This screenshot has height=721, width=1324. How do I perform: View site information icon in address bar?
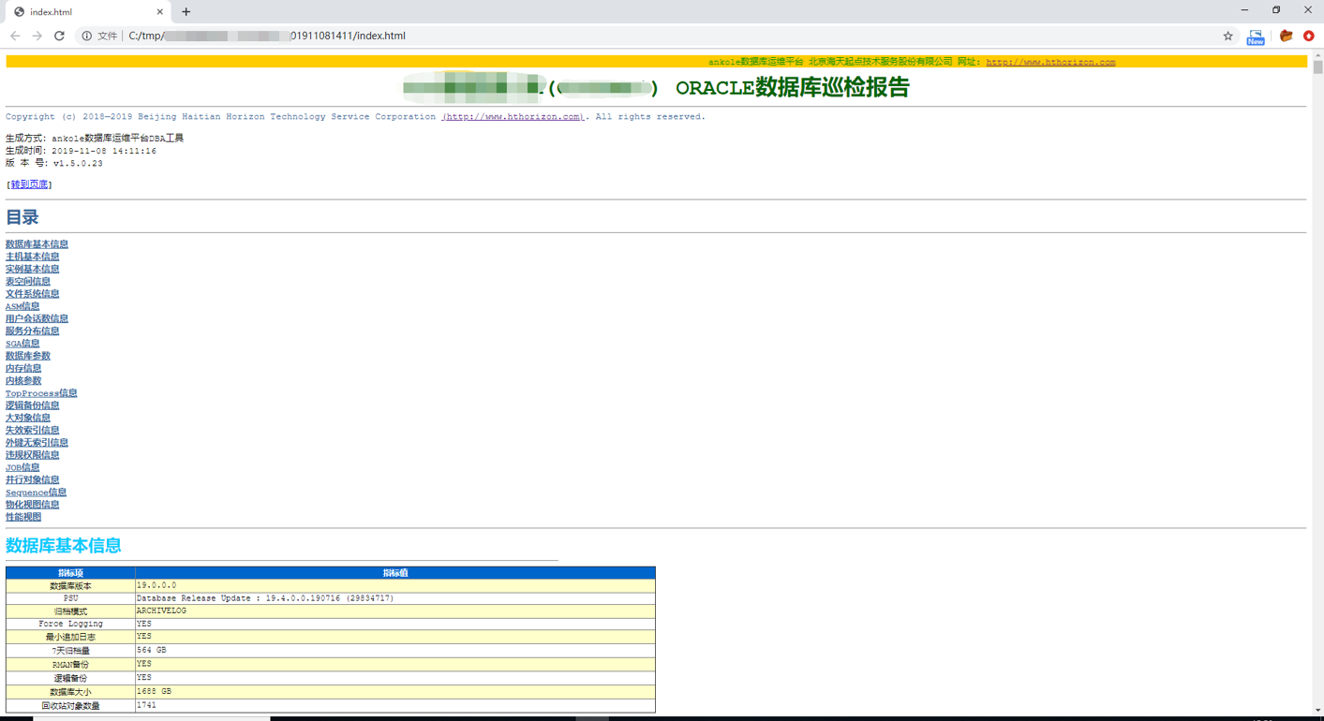click(86, 36)
